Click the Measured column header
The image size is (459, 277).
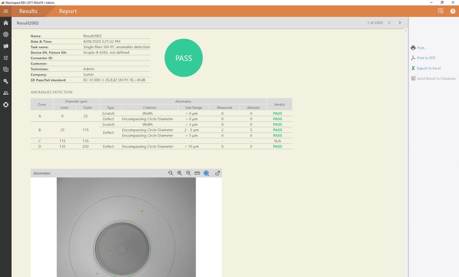pyautogui.click(x=225, y=107)
